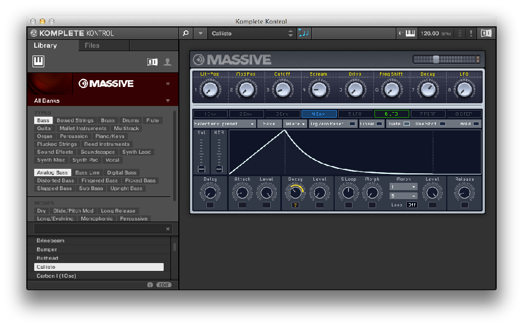The height and width of the screenshot is (327, 523).
Task: Click the modulation slot under the Release knob
Action: 464,205
